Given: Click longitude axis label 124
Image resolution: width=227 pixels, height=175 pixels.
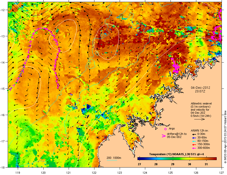Looking at the screenshot, I should coord(145,172).
